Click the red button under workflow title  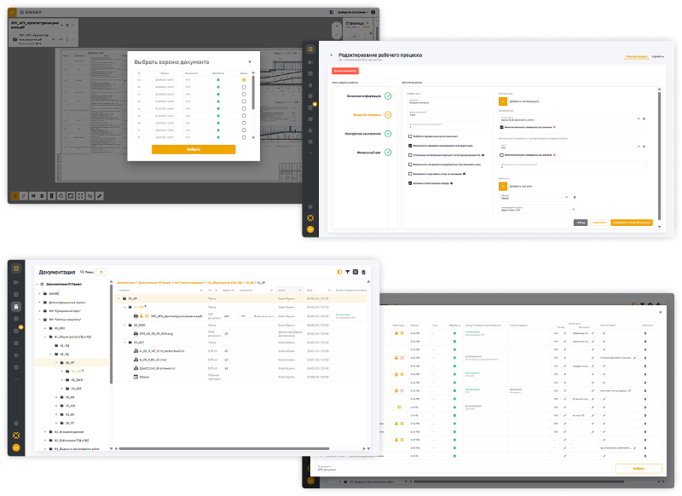[x=345, y=71]
